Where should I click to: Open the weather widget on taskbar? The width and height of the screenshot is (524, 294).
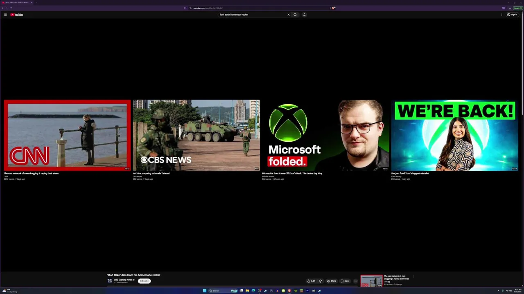10,291
